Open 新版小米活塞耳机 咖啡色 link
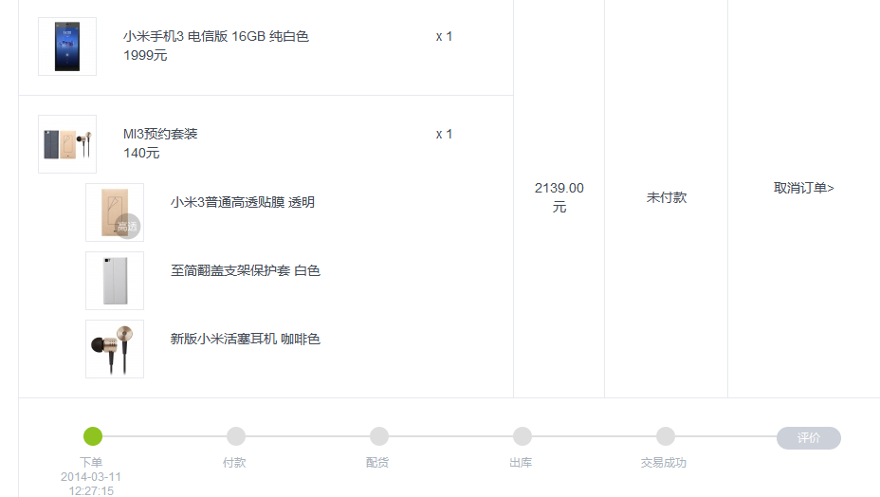This screenshot has height=497, width=880. click(246, 340)
